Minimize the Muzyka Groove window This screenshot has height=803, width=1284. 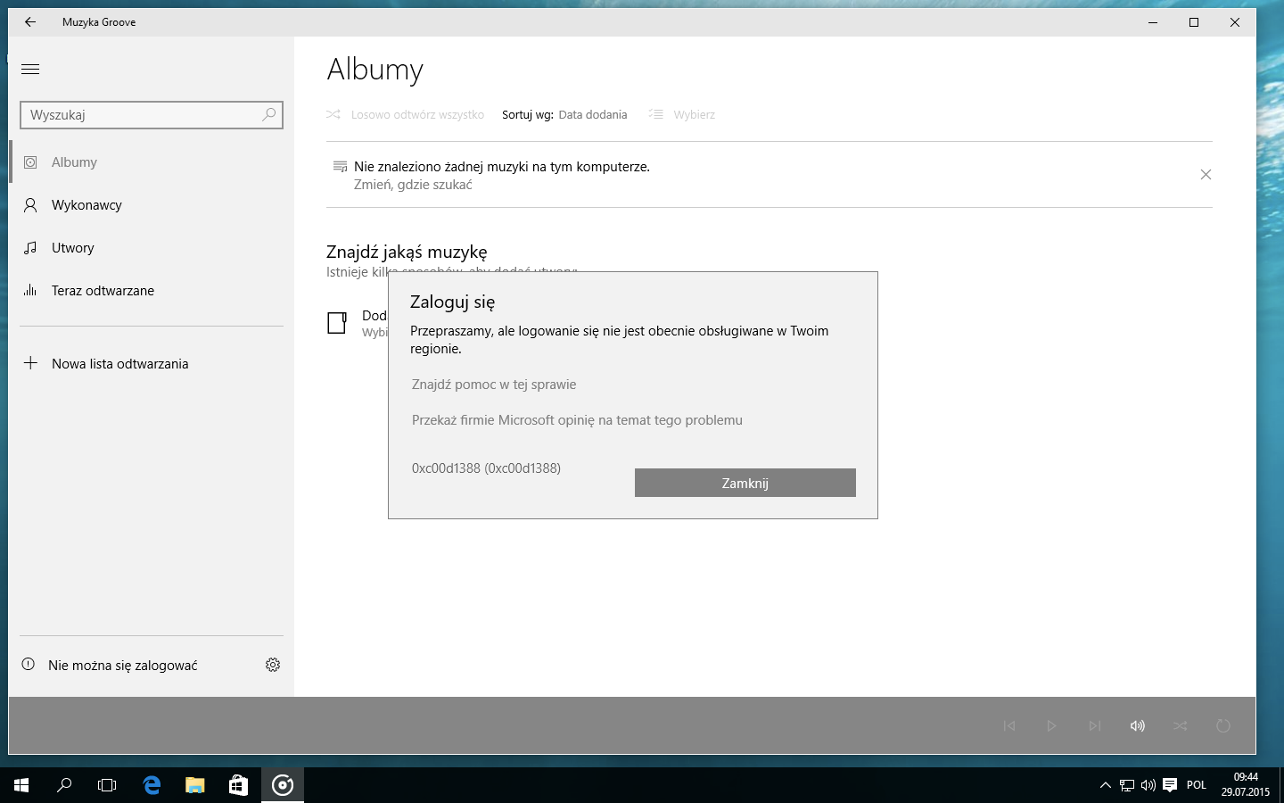point(1153,22)
